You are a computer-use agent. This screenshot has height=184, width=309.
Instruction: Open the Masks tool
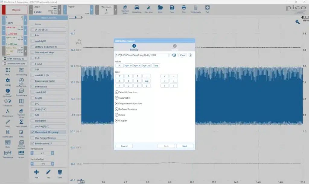pyautogui.click(x=8, y=144)
